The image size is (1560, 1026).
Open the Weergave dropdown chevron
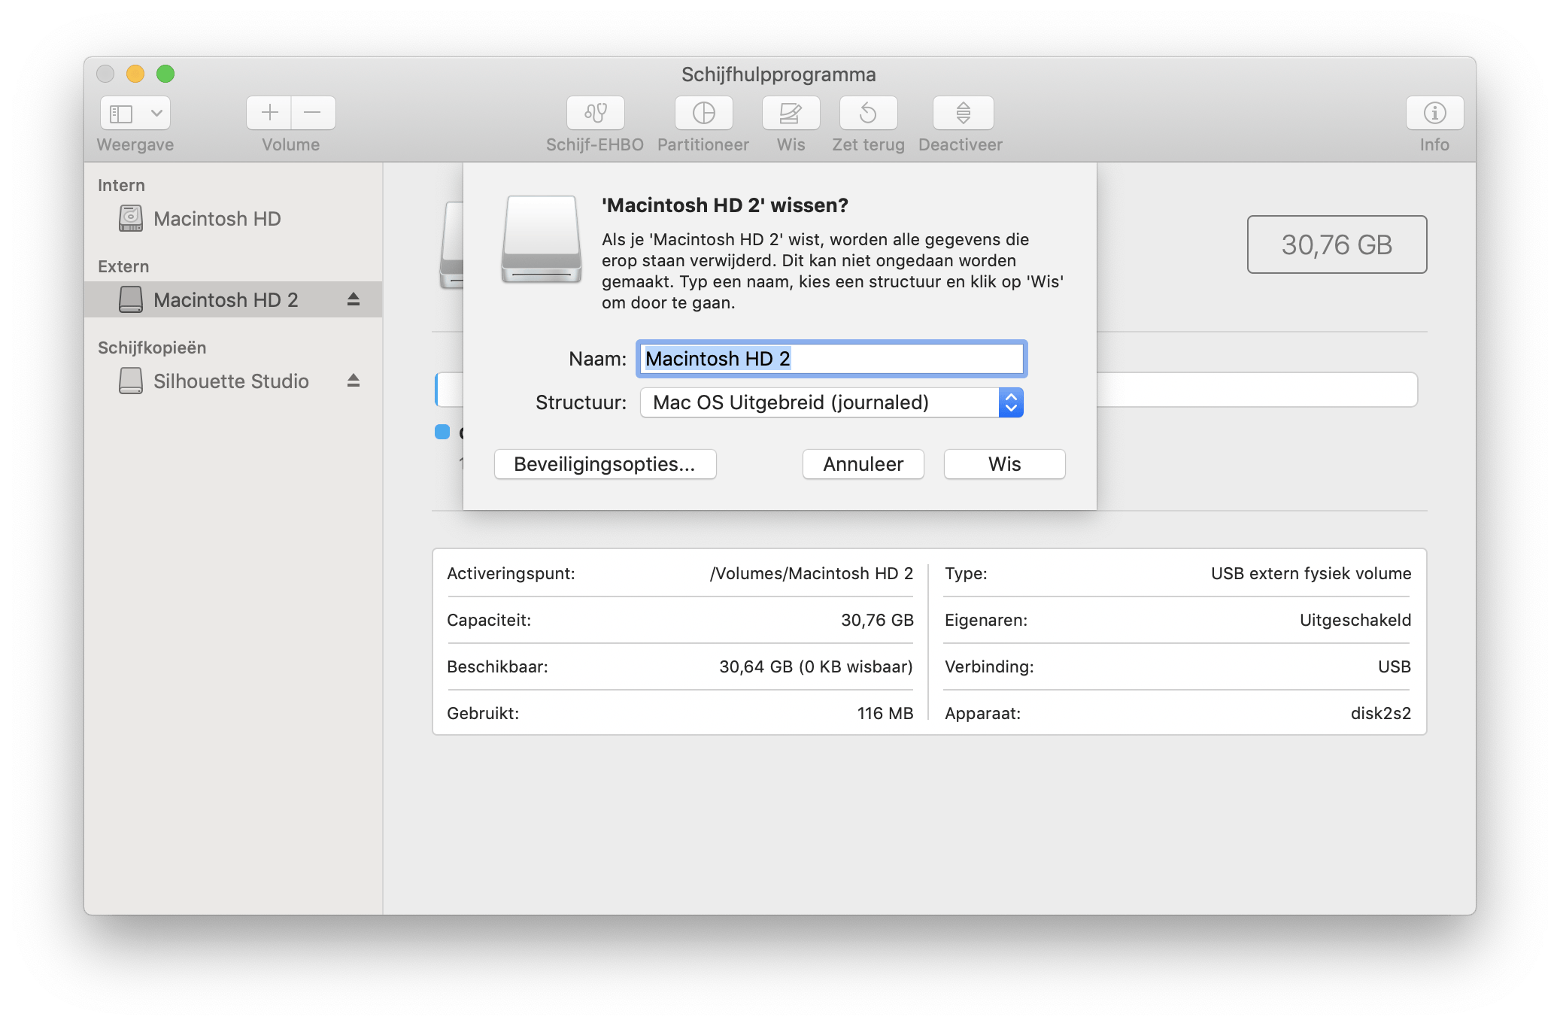click(x=156, y=113)
